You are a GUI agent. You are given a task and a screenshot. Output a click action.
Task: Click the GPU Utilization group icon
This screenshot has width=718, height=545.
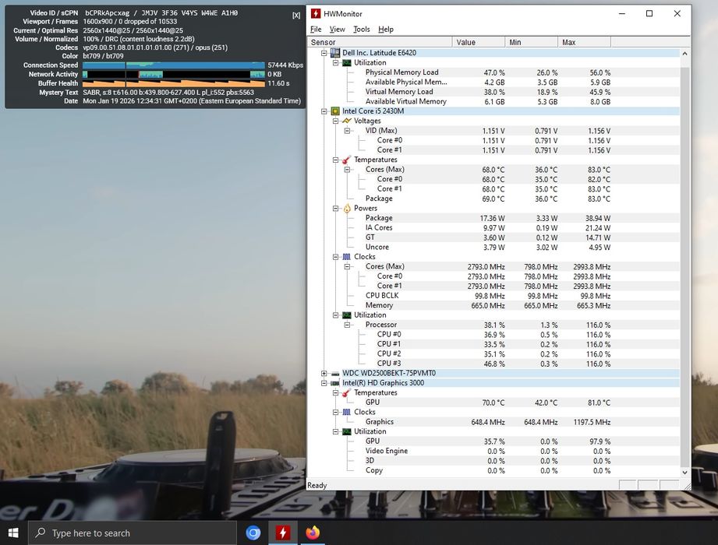(x=347, y=431)
